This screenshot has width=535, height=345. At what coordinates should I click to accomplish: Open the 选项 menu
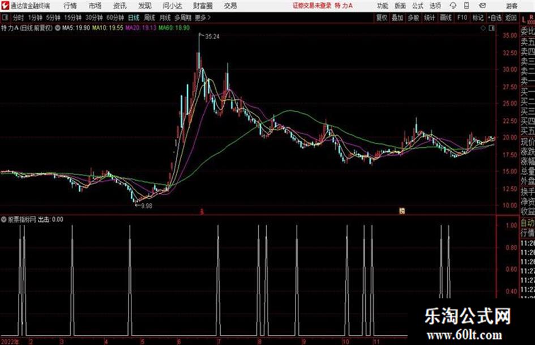coord(435,6)
